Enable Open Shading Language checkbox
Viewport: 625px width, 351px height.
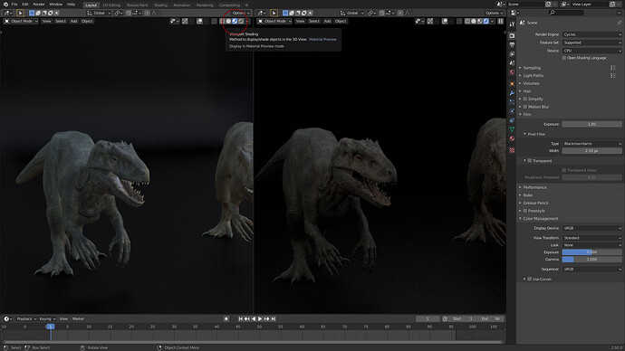point(564,58)
